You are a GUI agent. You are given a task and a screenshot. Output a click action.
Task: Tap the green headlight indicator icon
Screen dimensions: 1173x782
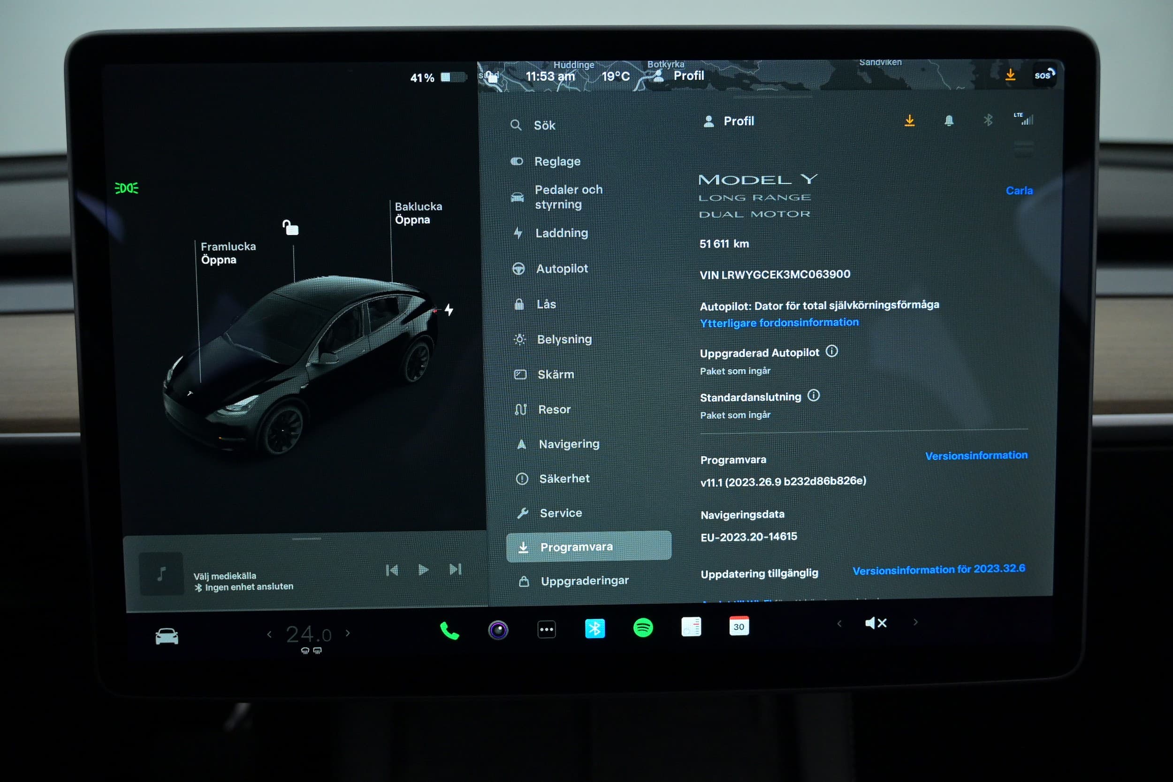127,188
